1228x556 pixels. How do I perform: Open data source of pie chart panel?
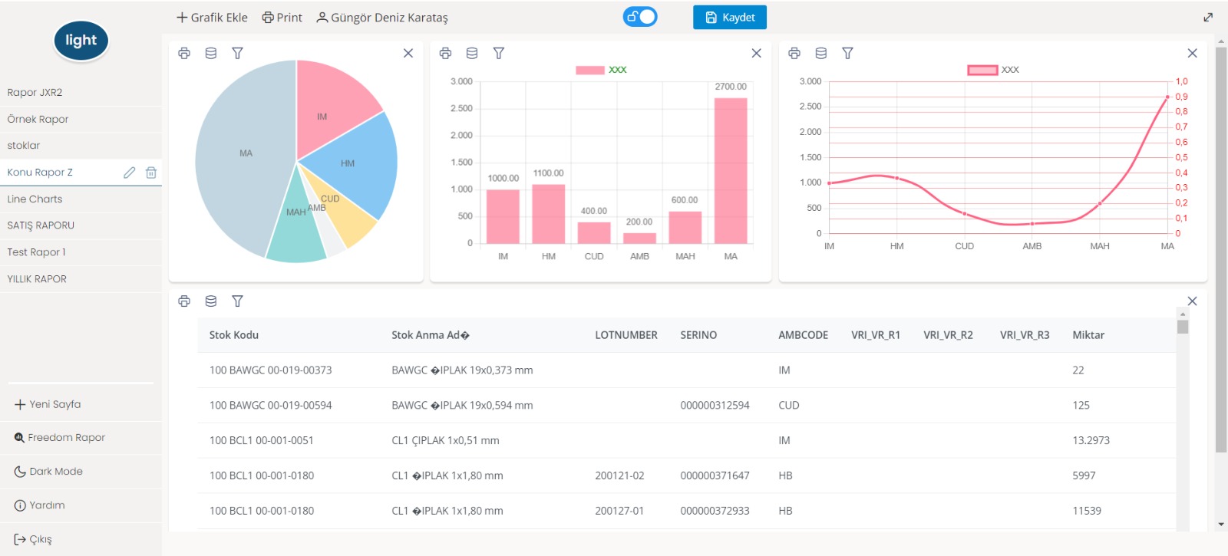(x=211, y=53)
